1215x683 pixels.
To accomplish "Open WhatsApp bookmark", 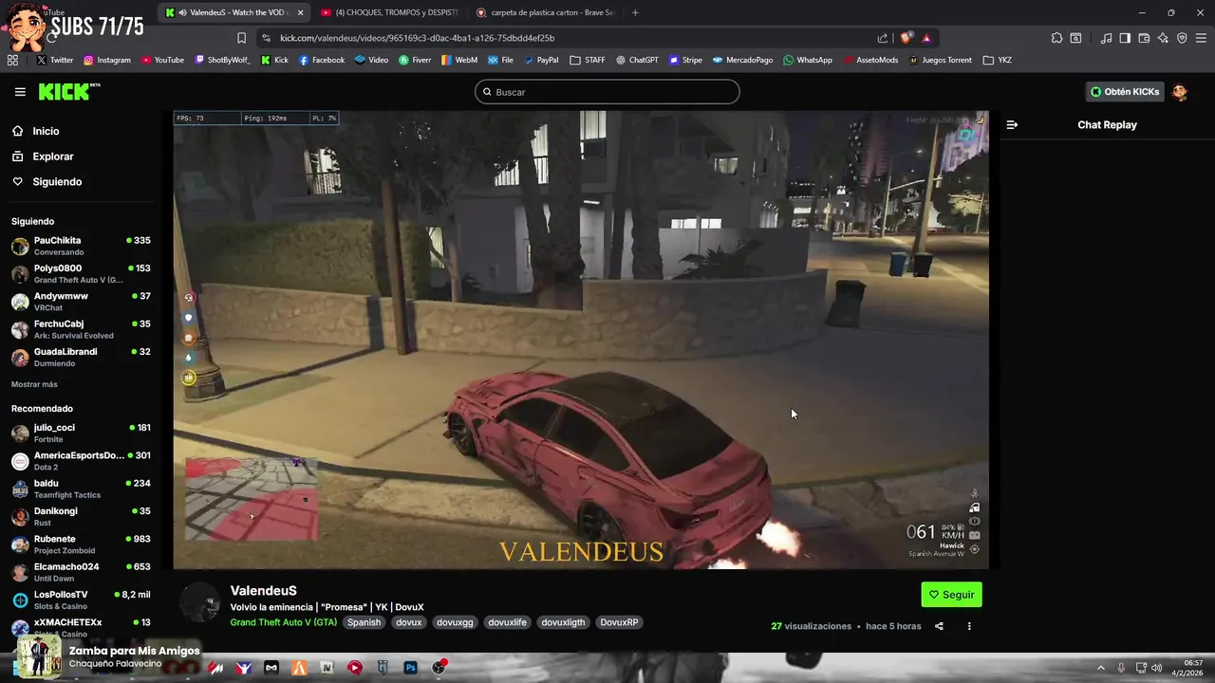I will tap(808, 60).
